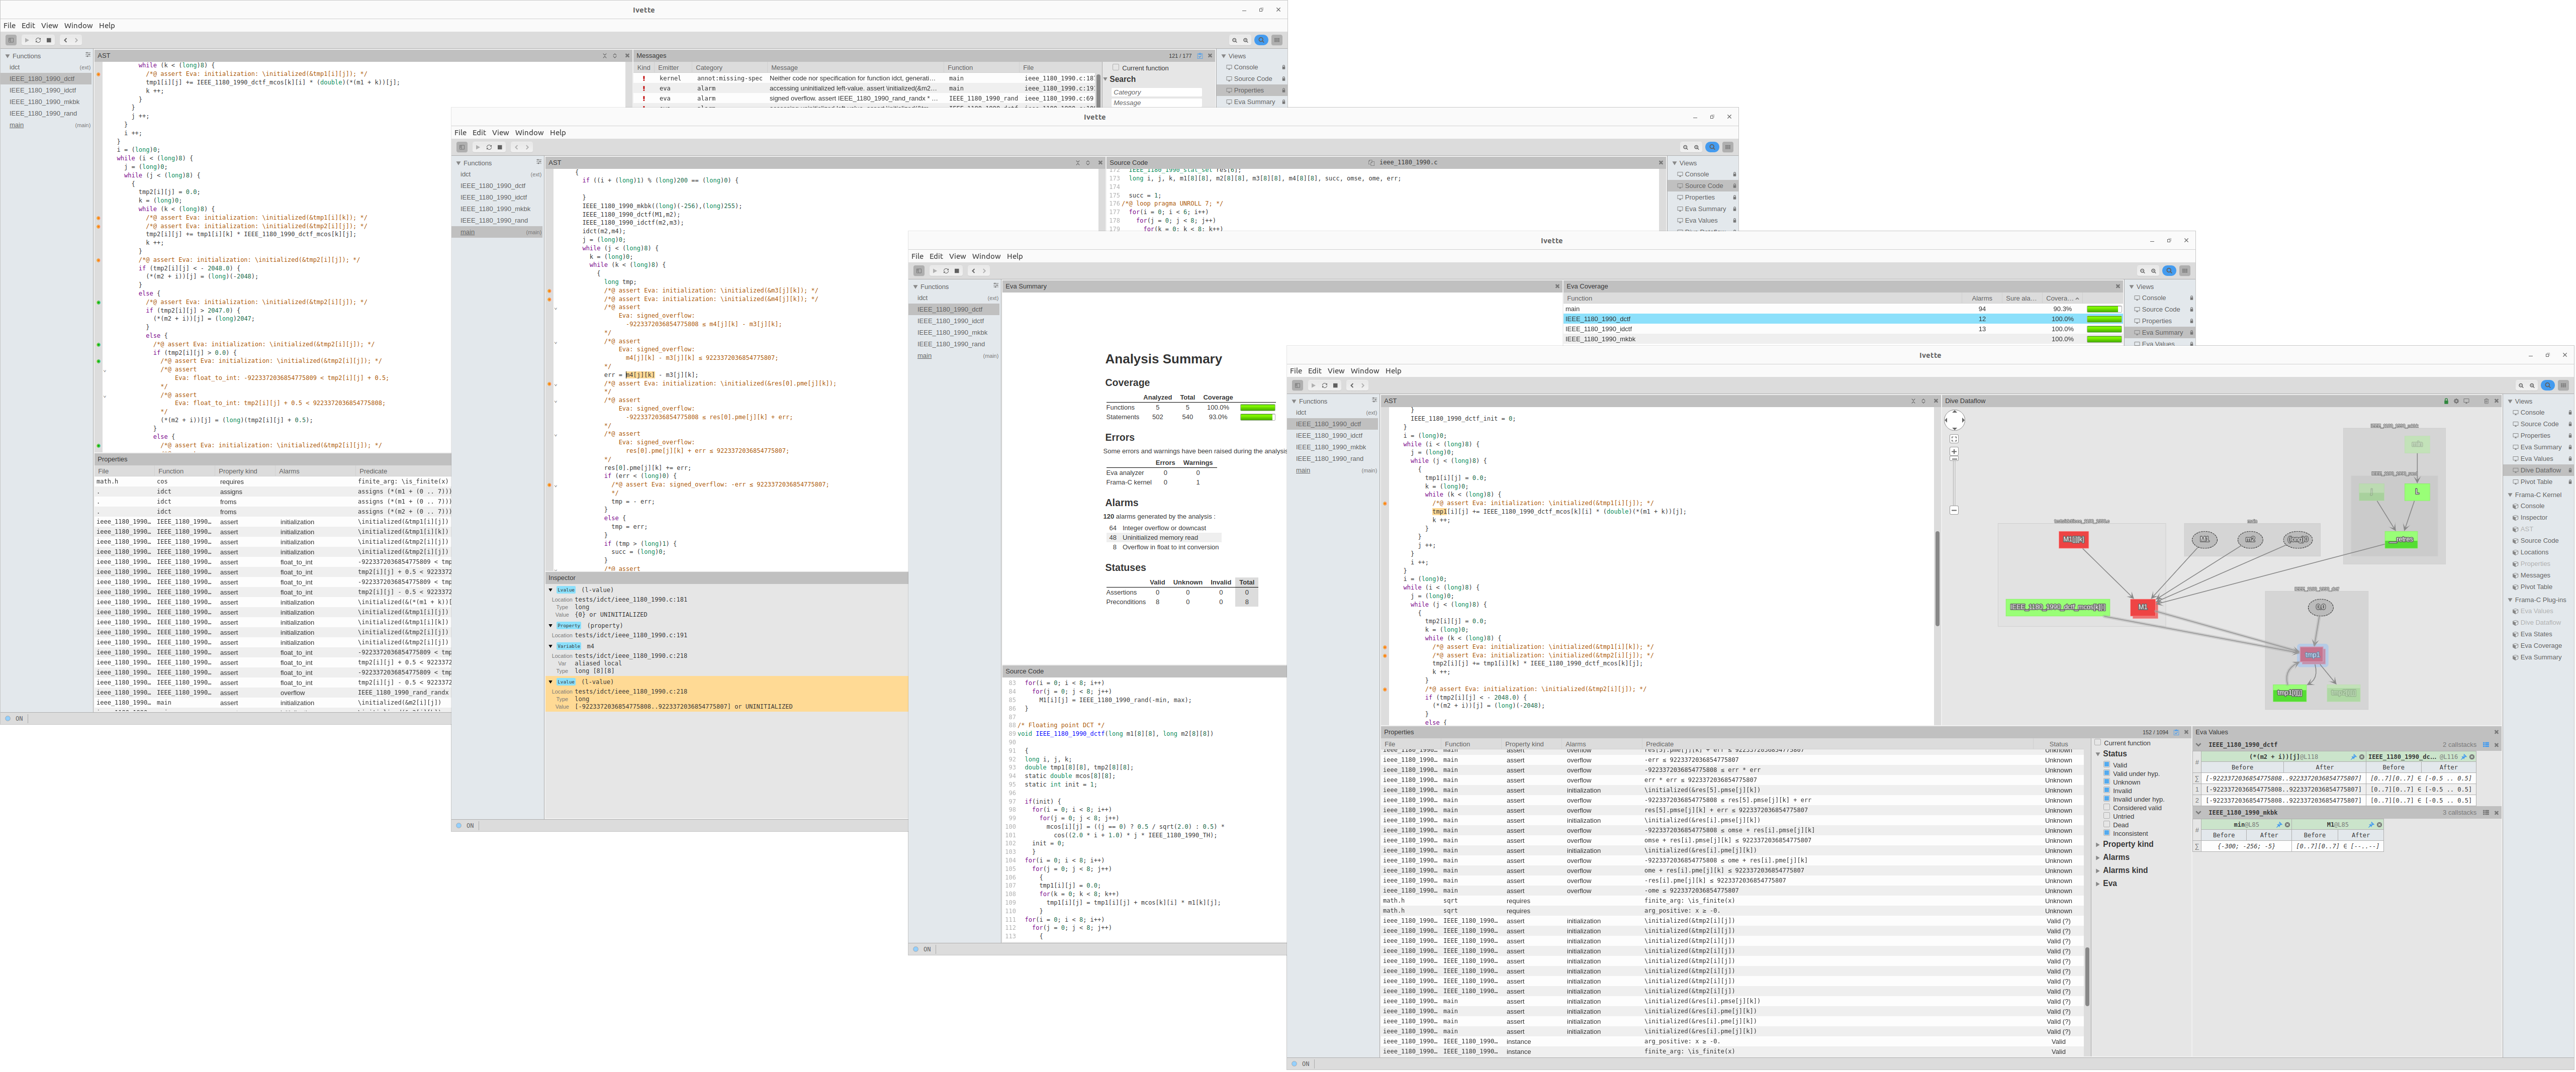This screenshot has width=2576, height=1072.
Task: Open Dive Dataflow settings gear icon
Action: point(2456,401)
